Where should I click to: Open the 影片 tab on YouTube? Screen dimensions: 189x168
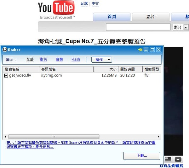151,17
